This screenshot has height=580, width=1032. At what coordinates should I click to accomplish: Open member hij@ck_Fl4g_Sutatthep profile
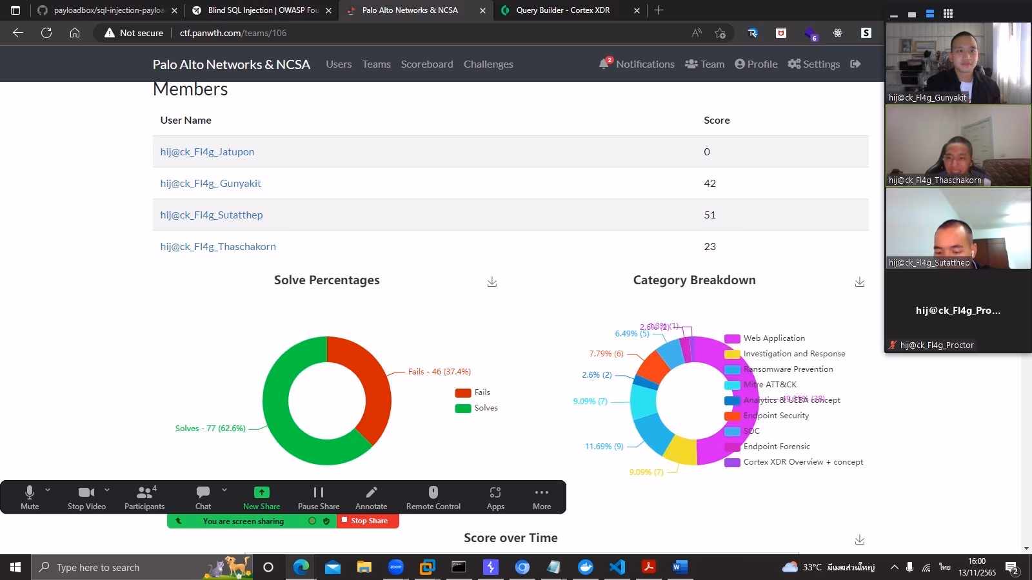pos(212,215)
